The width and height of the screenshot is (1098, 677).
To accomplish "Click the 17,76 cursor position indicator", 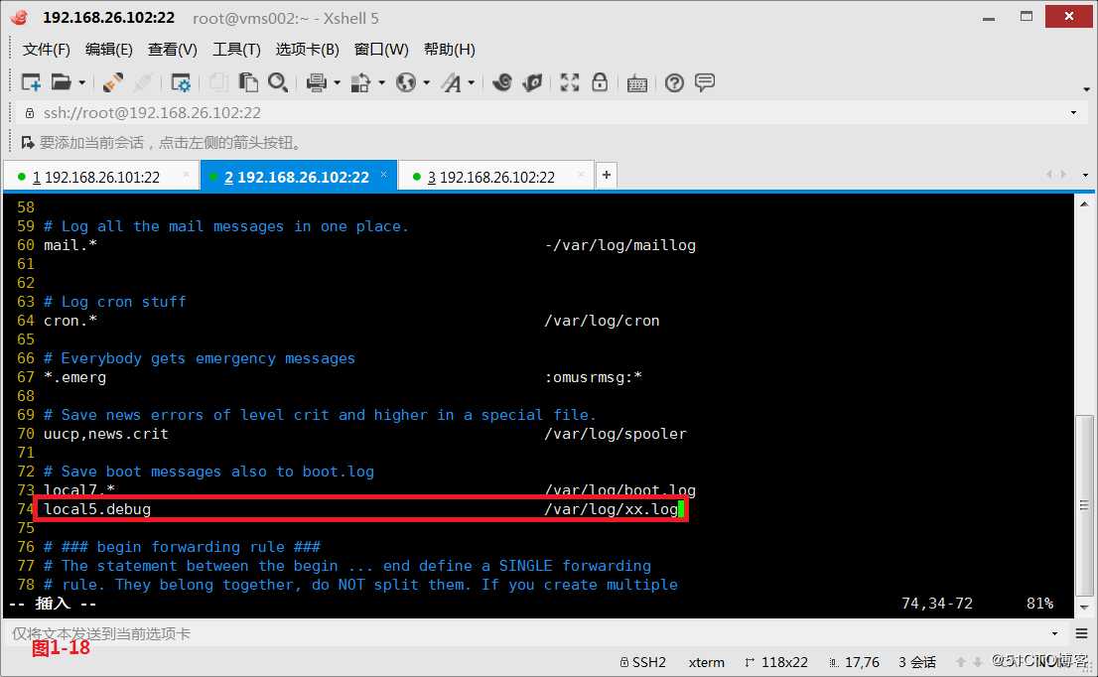I will (855, 661).
